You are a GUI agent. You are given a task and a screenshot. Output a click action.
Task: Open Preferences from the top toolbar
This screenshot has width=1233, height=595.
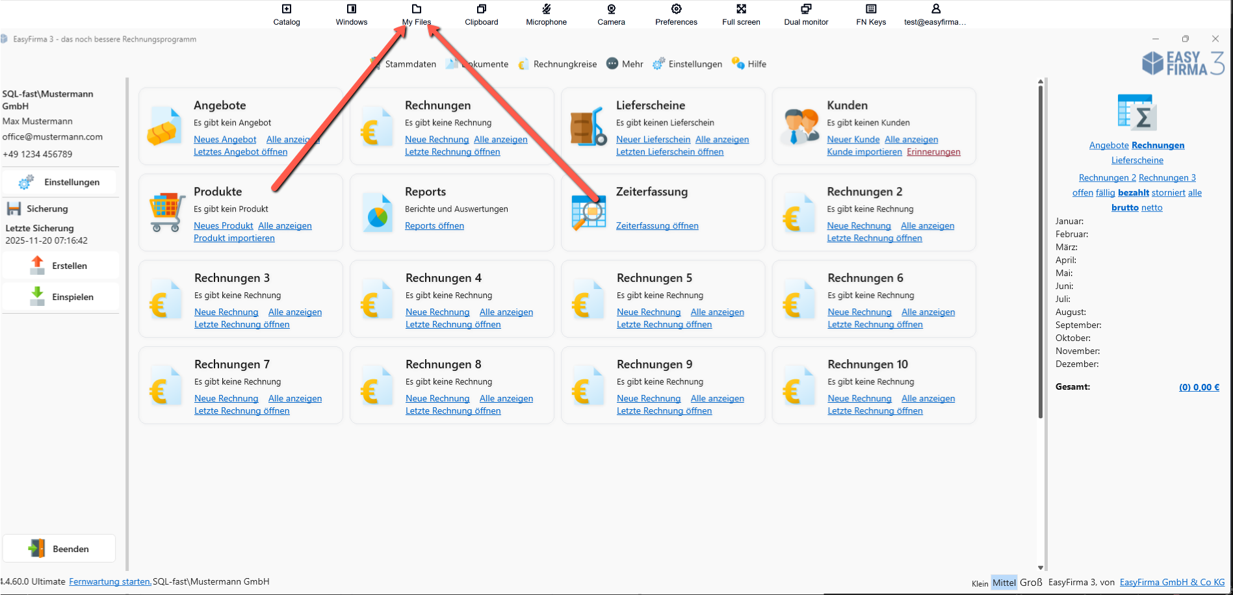pyautogui.click(x=676, y=13)
